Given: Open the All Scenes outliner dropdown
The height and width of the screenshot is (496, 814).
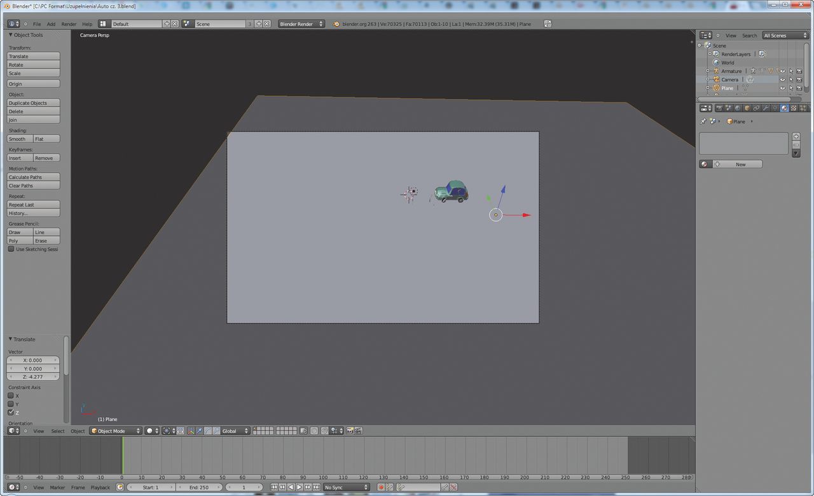Looking at the screenshot, I should click(785, 35).
